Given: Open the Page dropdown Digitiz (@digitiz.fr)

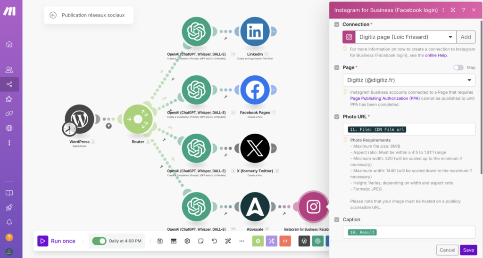Looking at the screenshot, I should point(409,80).
